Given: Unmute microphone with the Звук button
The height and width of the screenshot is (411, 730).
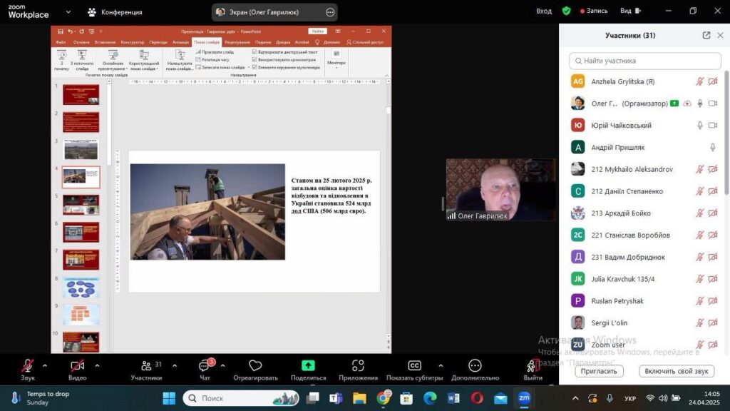Looking at the screenshot, I should pos(28,366).
